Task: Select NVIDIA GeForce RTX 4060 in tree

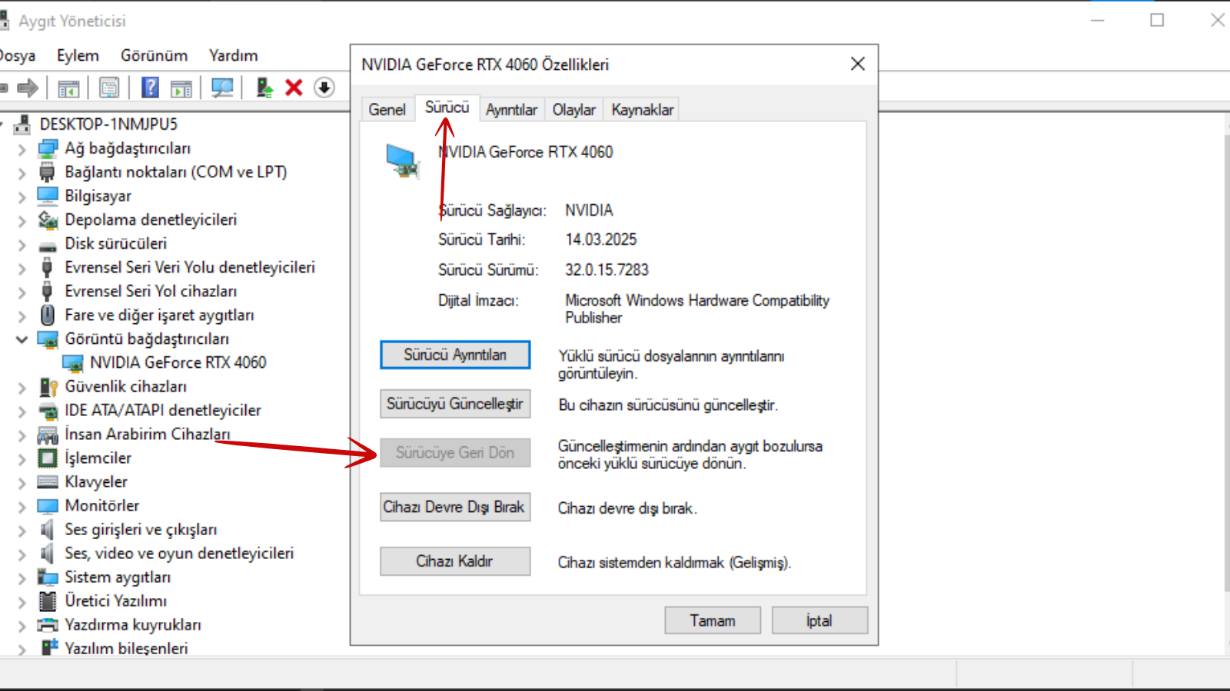Action: [x=178, y=362]
